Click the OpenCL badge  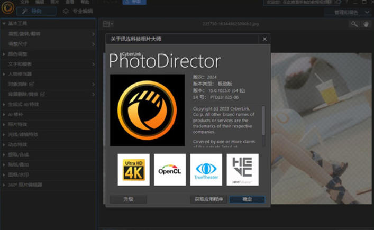[170, 170]
